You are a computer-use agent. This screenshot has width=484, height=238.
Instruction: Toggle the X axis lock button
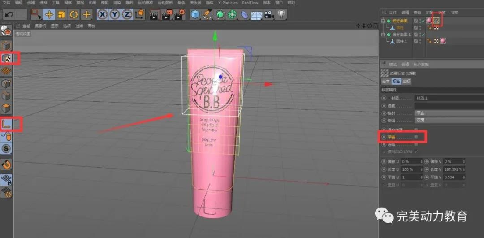[103, 14]
